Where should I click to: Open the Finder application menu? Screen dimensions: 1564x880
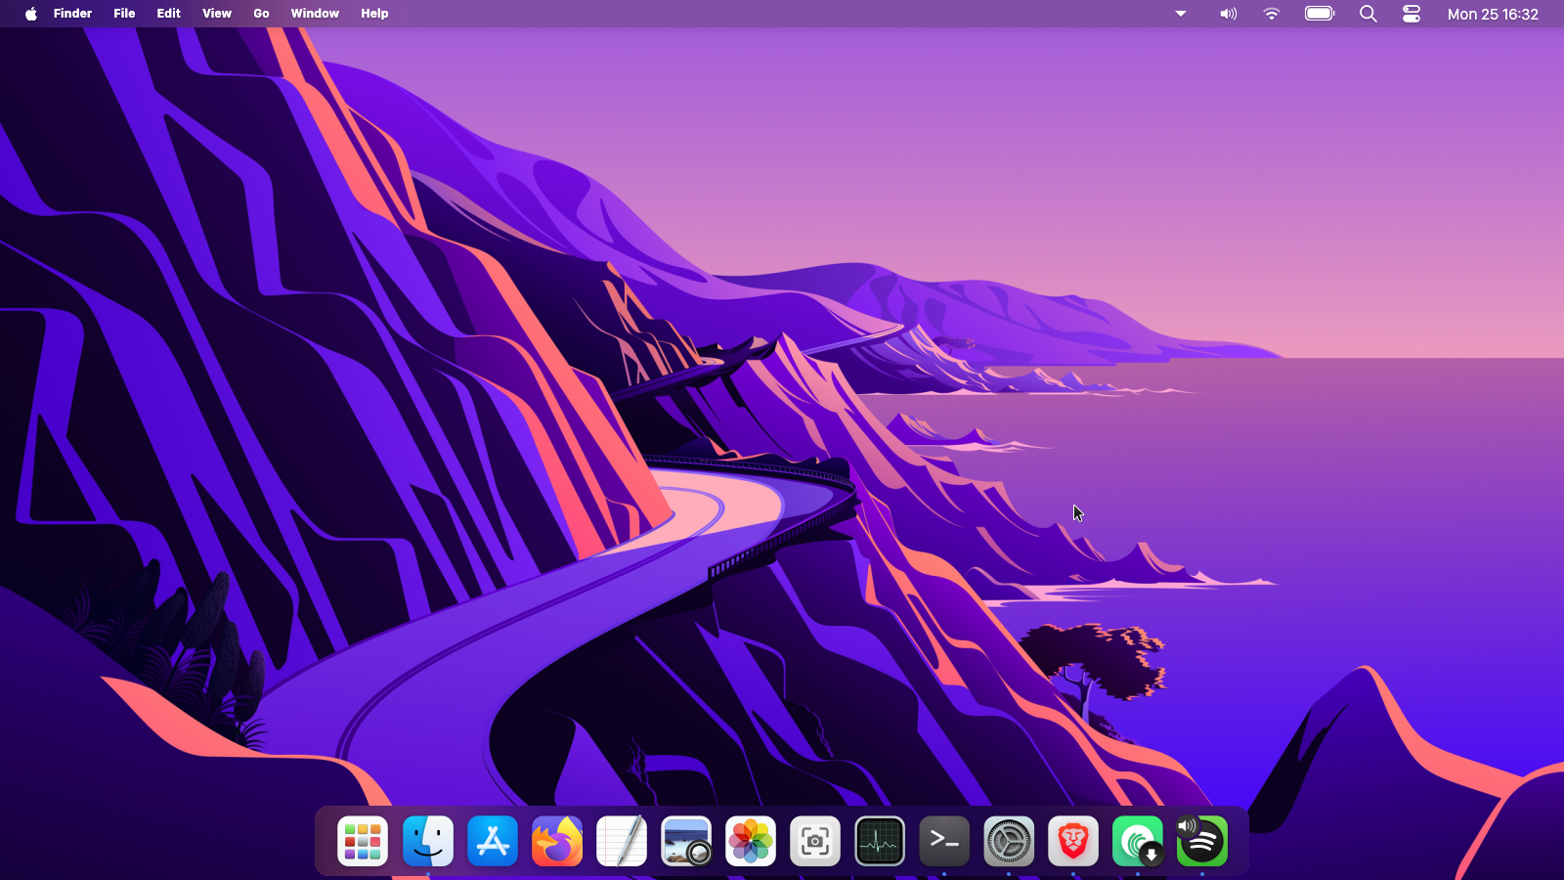pyautogui.click(x=72, y=14)
